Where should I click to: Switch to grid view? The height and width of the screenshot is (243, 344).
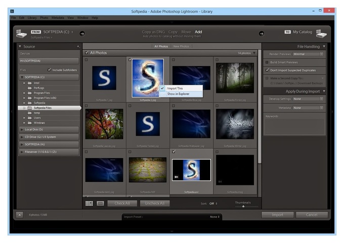point(89,203)
